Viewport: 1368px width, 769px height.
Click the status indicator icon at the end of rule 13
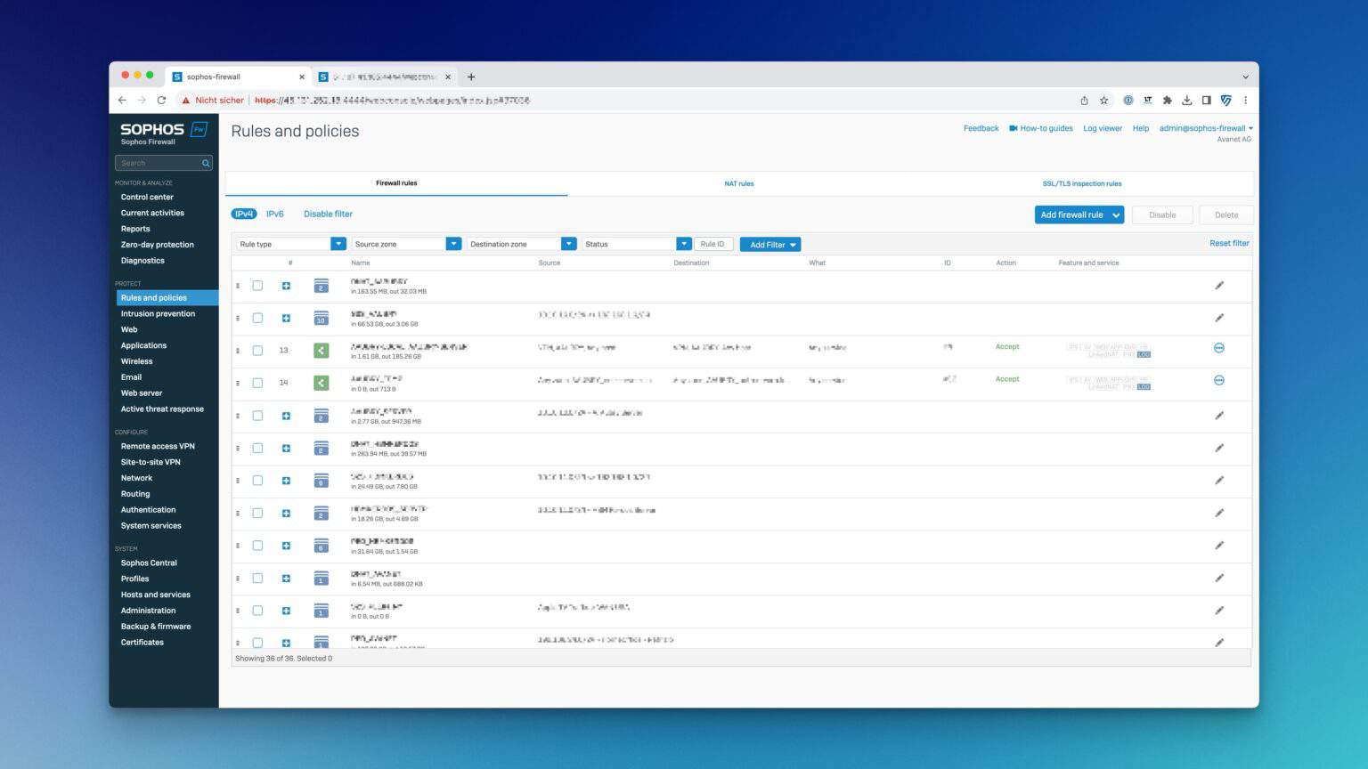tap(1218, 348)
